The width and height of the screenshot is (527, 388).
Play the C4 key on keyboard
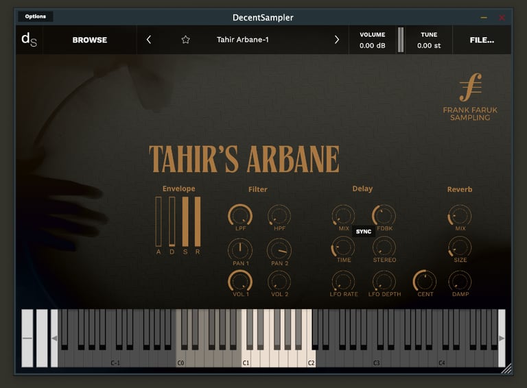442,359
